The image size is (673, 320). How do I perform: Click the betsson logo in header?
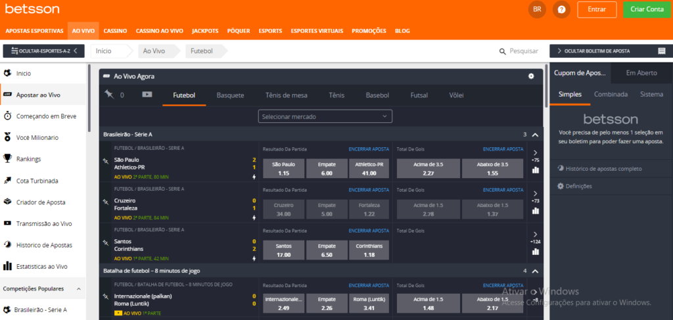click(x=33, y=9)
